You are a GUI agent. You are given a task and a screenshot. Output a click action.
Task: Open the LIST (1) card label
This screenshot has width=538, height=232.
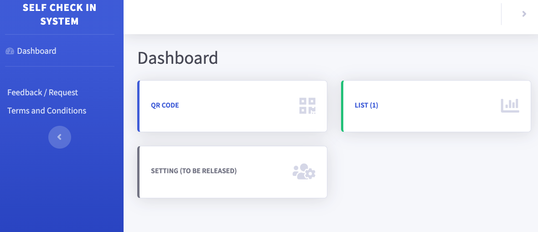(x=367, y=105)
